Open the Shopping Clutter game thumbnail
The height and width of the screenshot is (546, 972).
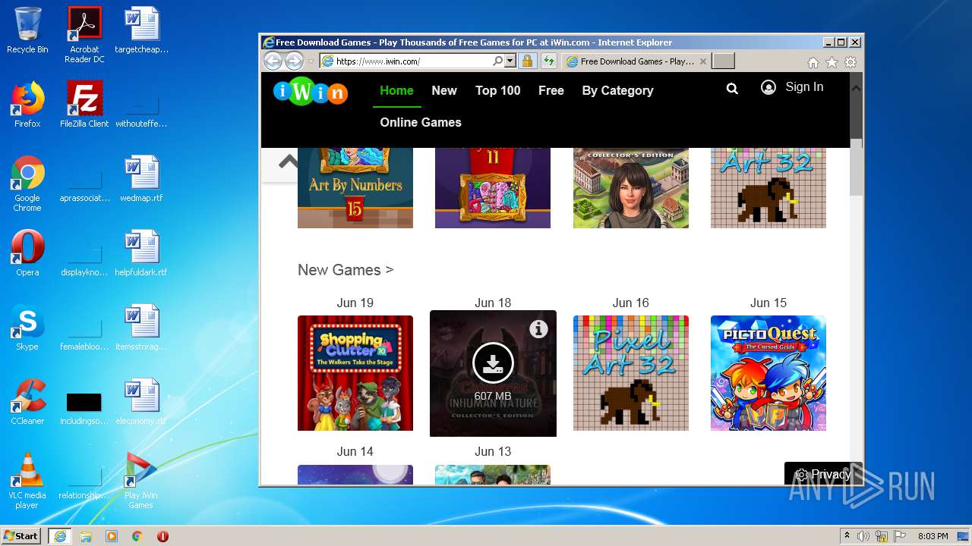click(x=355, y=373)
